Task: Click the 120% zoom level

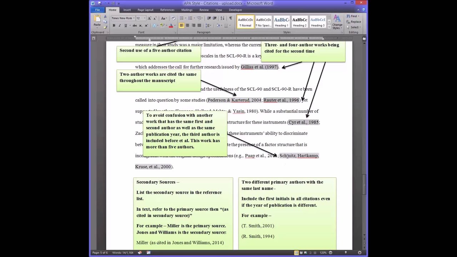Action: (323, 253)
